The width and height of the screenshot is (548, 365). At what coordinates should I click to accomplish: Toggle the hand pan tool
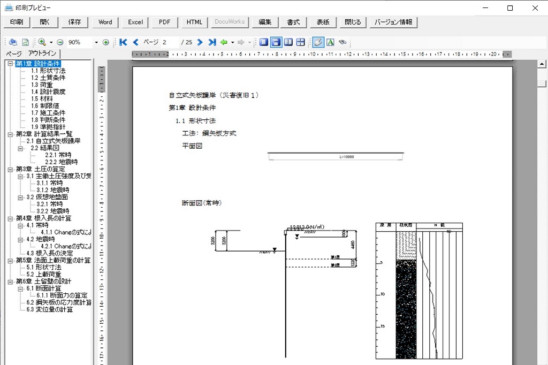click(318, 42)
